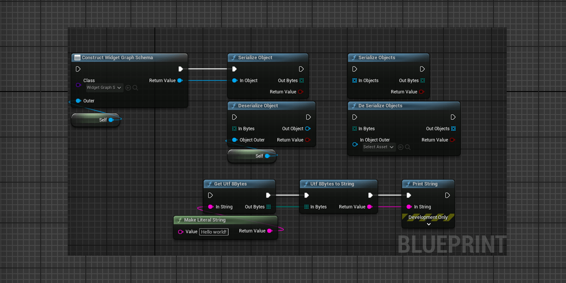Click the browse magnifier beside Widget Graph S
The height and width of the screenshot is (283, 566).
135,88
